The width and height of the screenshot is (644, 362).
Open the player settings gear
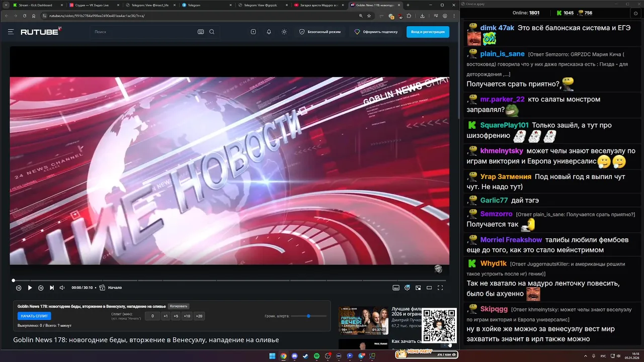(407, 288)
